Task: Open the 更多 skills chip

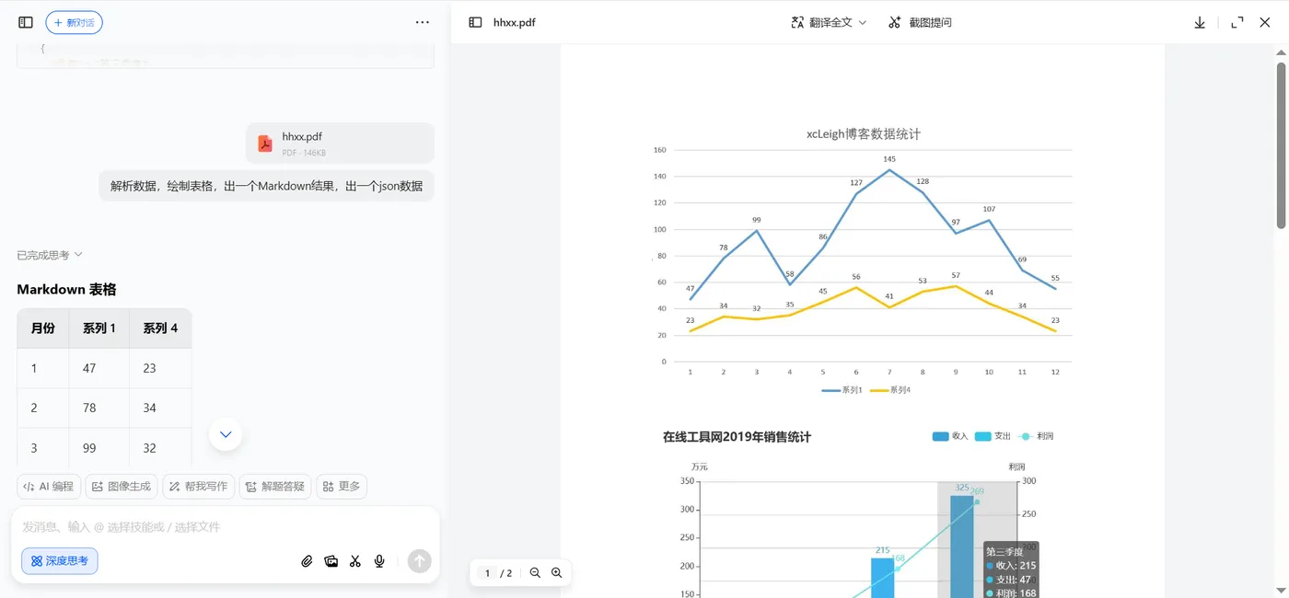Action: tap(342, 487)
